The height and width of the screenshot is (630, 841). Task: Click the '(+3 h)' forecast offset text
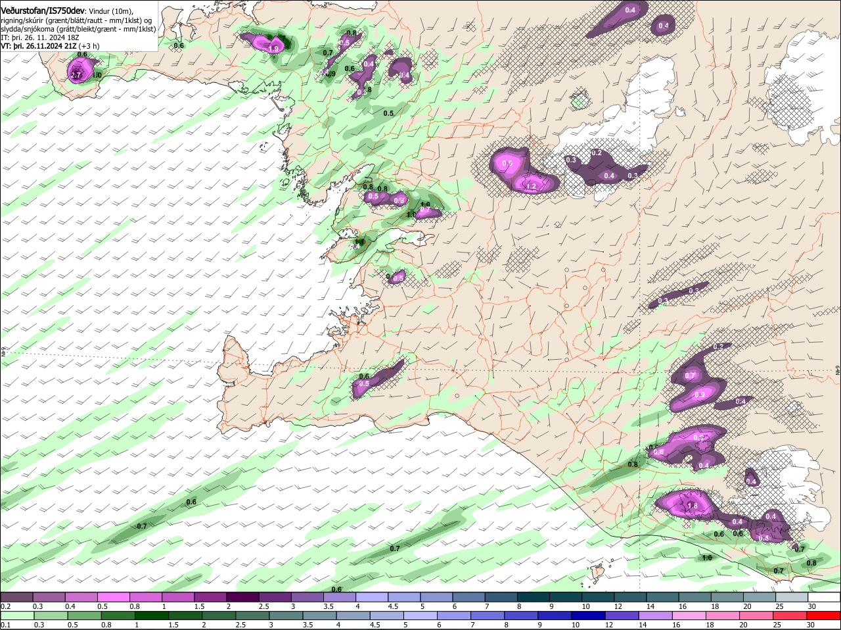click(89, 46)
